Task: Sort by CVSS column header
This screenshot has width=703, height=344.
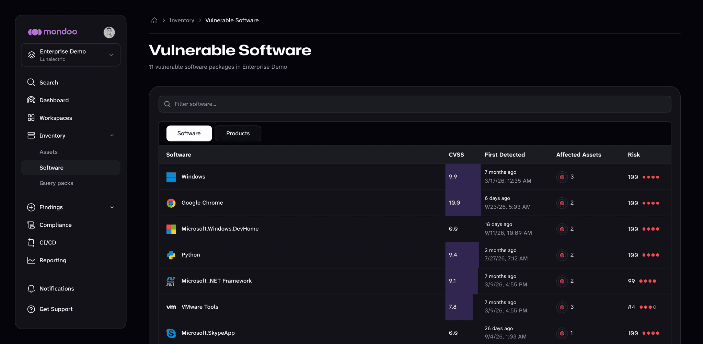Action: point(456,154)
